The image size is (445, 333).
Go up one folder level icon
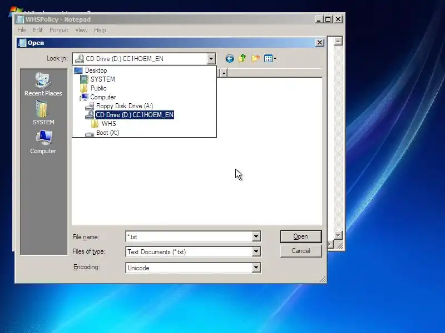tap(243, 58)
